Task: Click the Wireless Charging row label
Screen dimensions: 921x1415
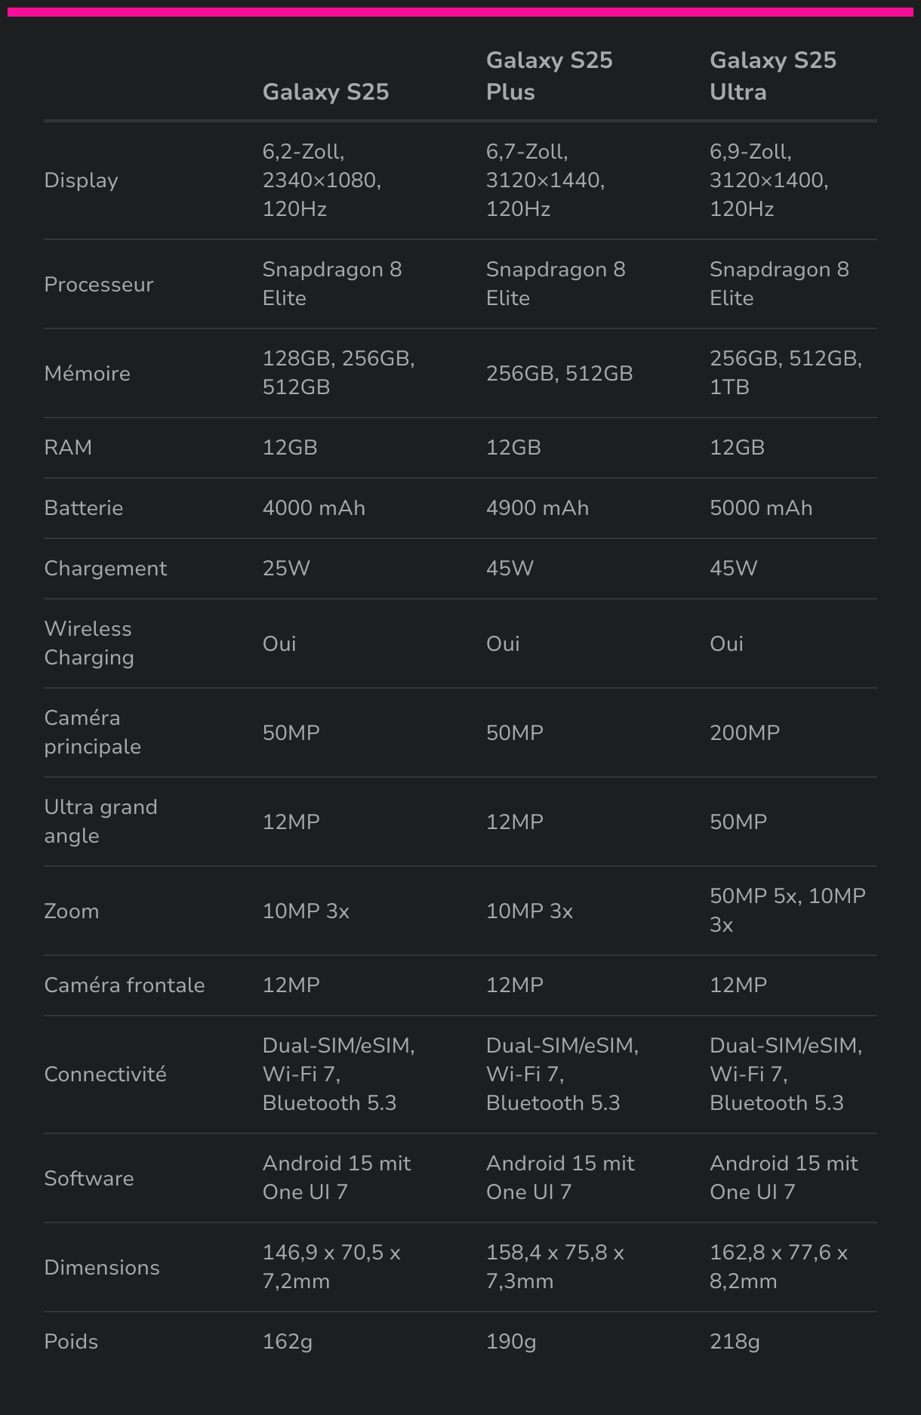Action: (x=88, y=643)
